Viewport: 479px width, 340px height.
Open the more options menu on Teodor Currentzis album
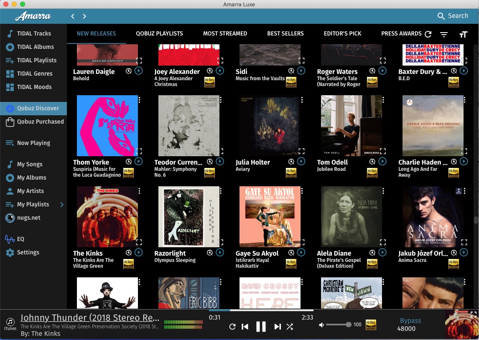point(221,100)
